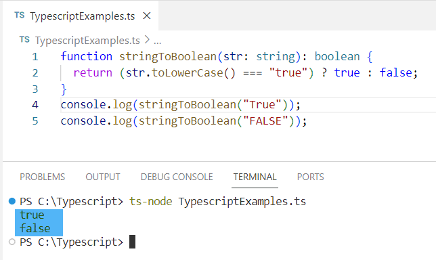Click the highlighted 'false' terminal output

(35, 228)
